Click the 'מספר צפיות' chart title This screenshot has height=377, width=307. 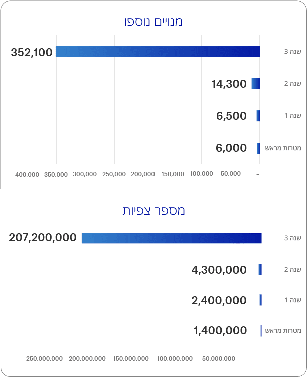tap(153, 210)
